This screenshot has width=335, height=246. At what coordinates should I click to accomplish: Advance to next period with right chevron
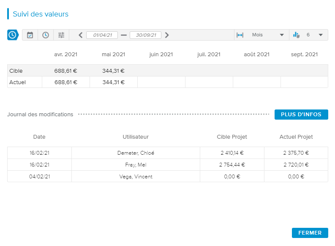click(167, 35)
